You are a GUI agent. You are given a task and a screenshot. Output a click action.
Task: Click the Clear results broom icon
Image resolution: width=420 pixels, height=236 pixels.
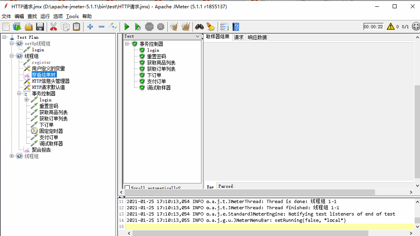[174, 27]
